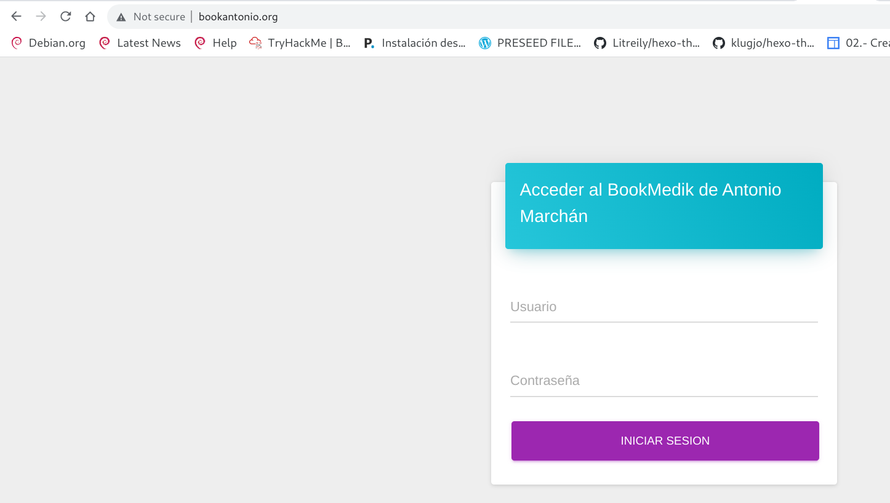Click the bookantonio.org address bar URL
Viewport: 890px width, 503px height.
point(238,17)
